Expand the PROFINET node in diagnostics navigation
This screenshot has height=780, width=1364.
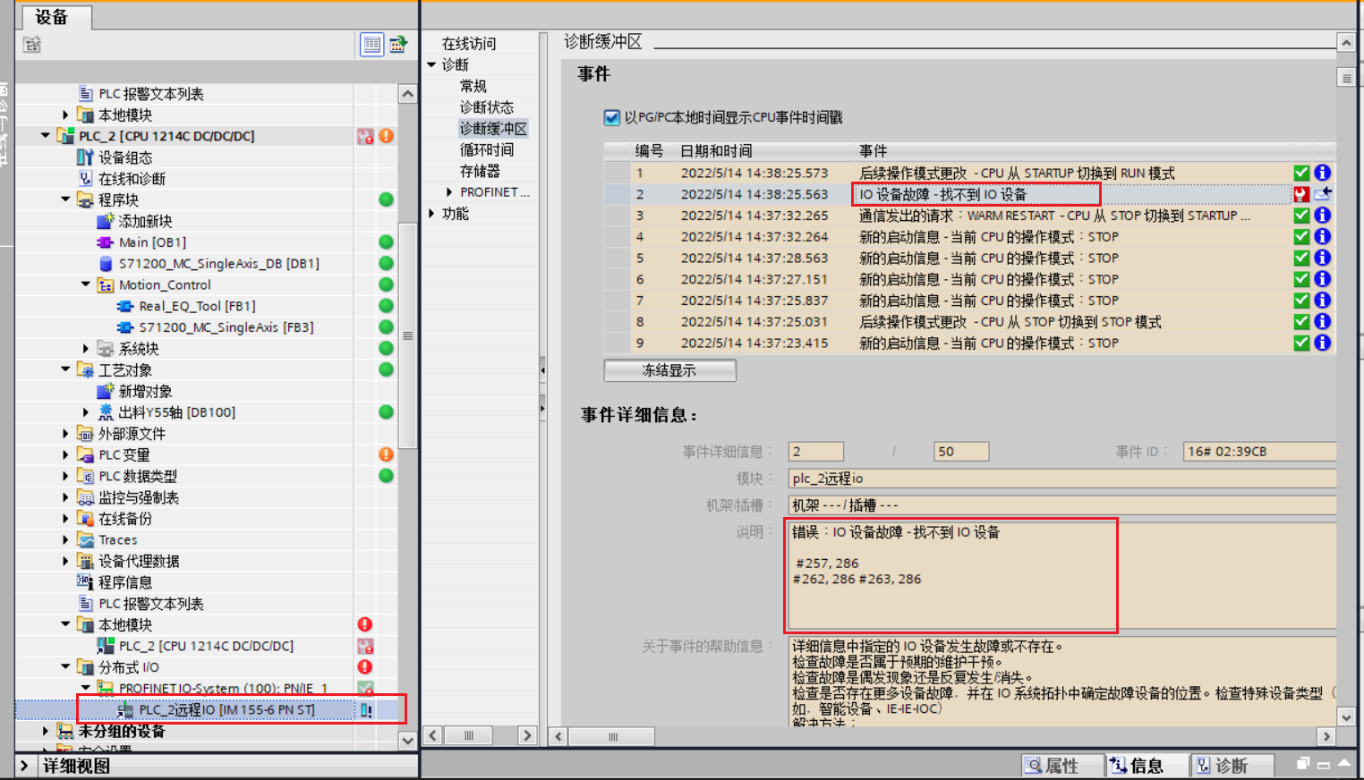point(449,192)
